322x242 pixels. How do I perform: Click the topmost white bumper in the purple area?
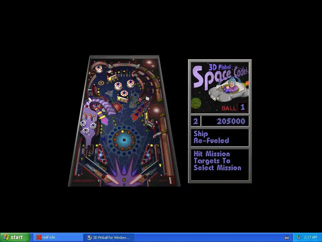(83, 123)
